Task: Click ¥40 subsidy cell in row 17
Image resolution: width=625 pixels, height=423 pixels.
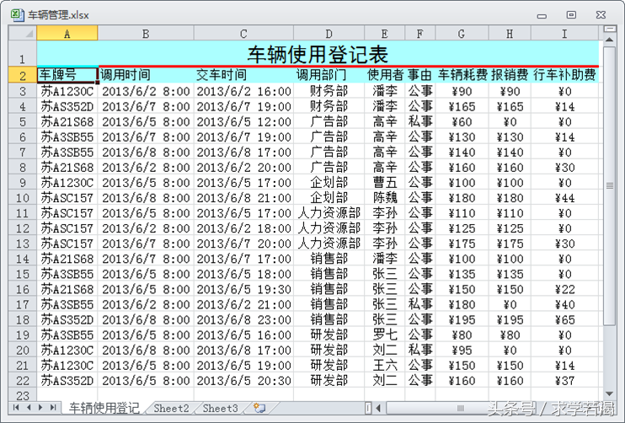Action: point(564,304)
